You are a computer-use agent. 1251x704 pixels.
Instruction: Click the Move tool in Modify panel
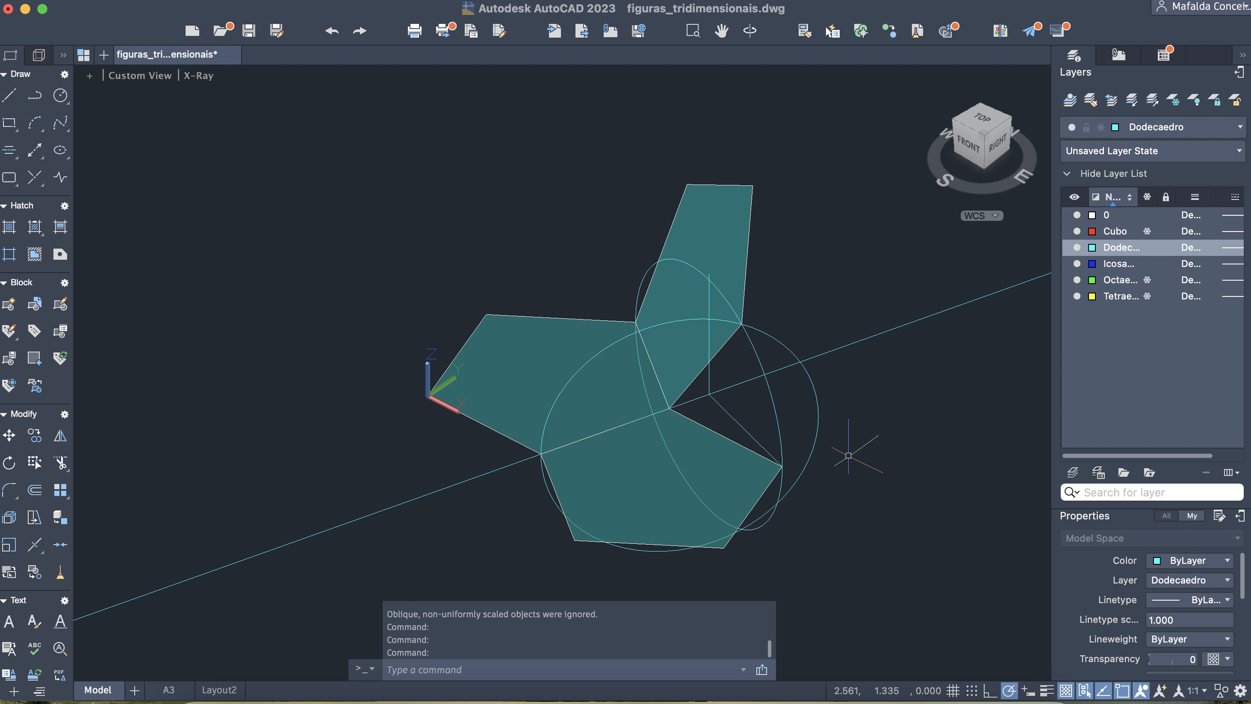coord(9,435)
